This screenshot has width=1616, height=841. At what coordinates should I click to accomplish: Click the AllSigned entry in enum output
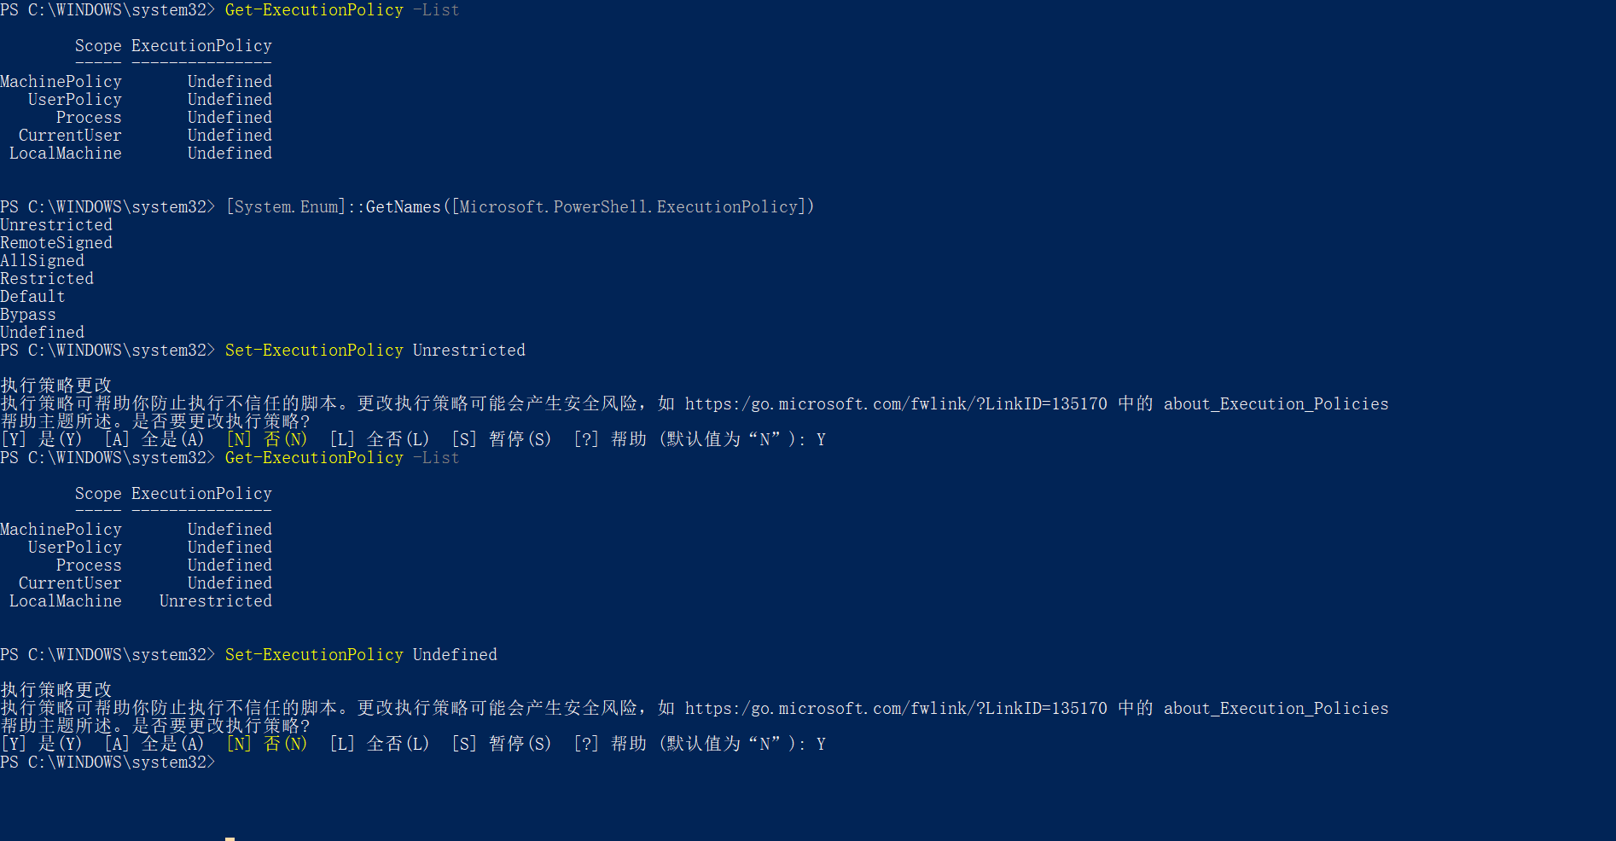coord(43,261)
